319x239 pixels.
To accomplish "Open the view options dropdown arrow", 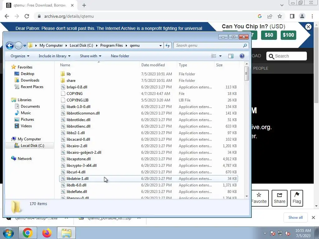I will point(220,56).
